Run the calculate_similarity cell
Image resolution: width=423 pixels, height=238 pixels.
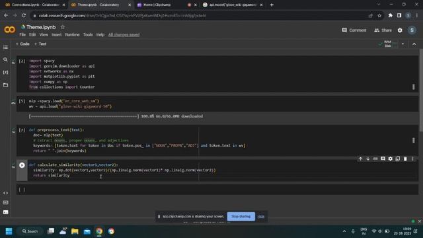22,165
